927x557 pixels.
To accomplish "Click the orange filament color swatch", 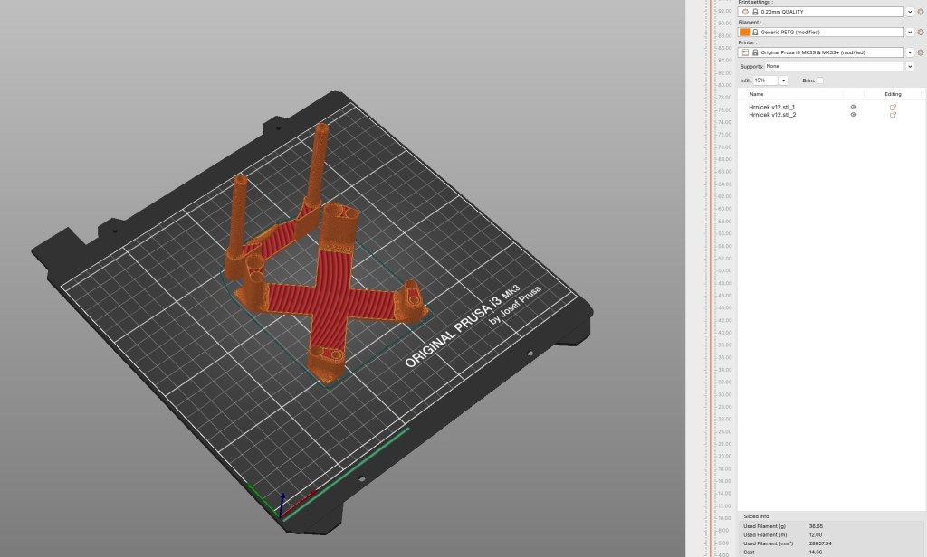I will 744,32.
